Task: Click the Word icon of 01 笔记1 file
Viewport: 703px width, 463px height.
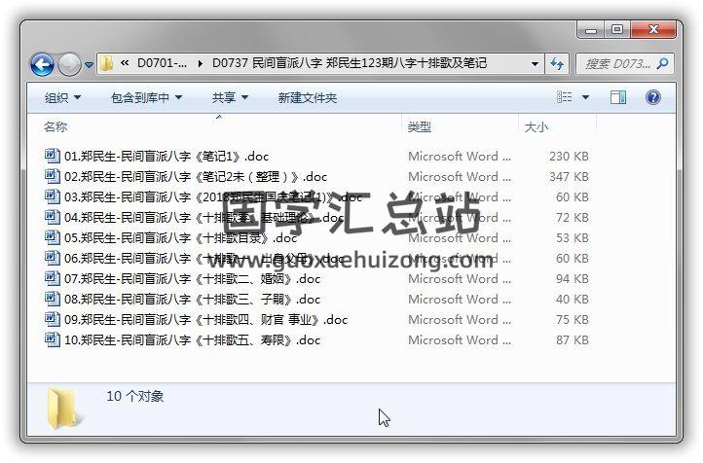Action: coord(52,156)
